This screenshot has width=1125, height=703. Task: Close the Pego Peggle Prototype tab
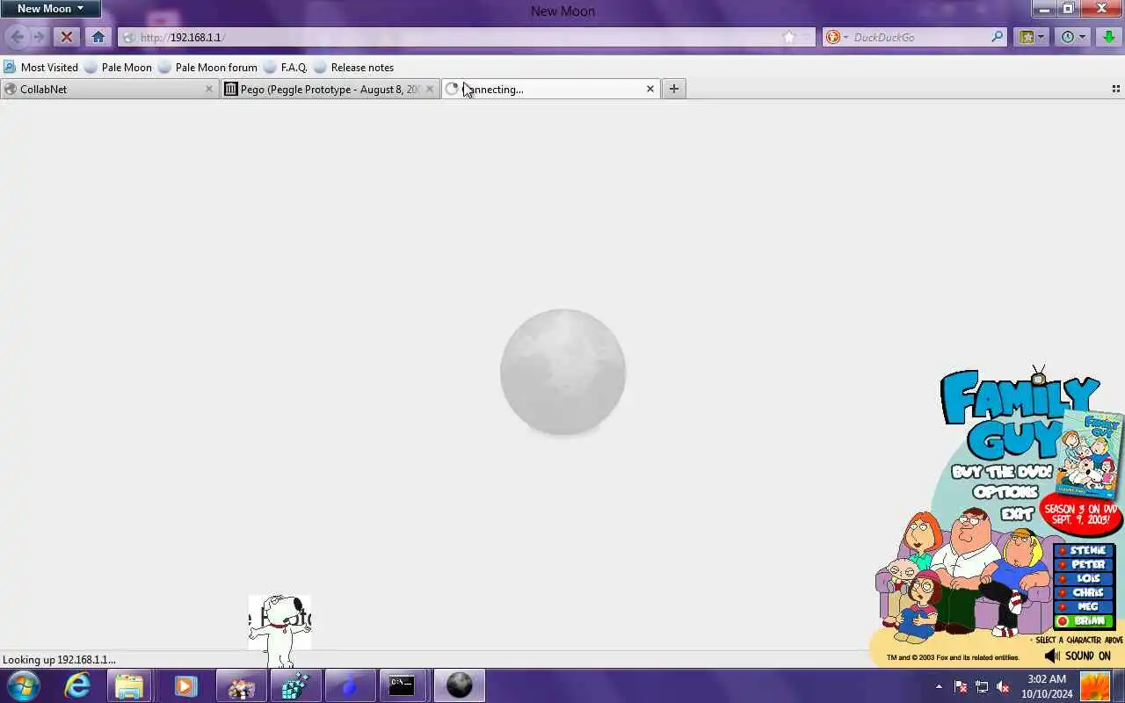429,89
